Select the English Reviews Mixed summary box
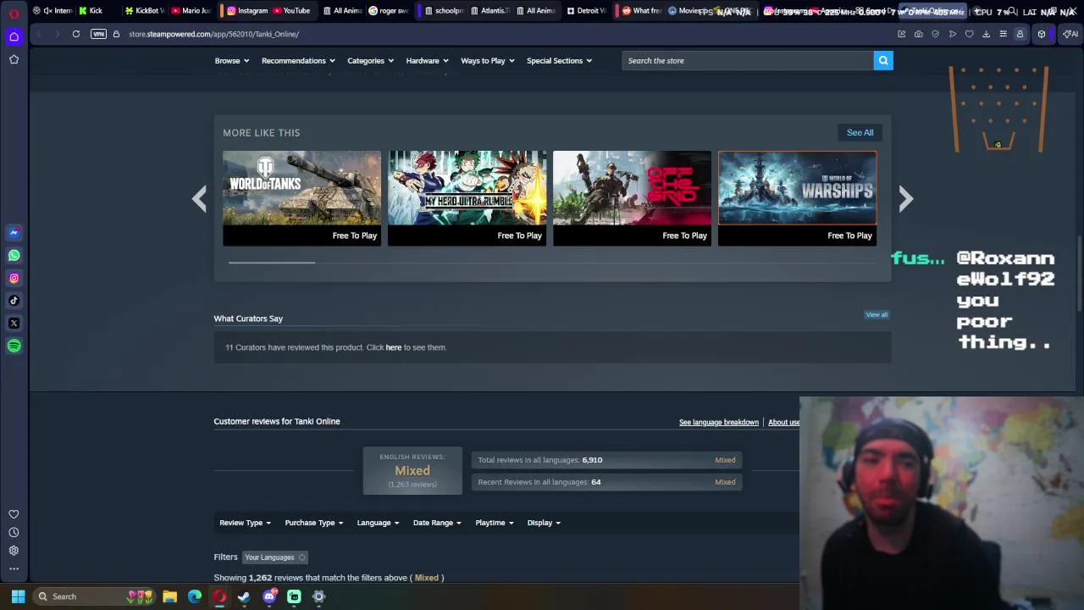 412,470
